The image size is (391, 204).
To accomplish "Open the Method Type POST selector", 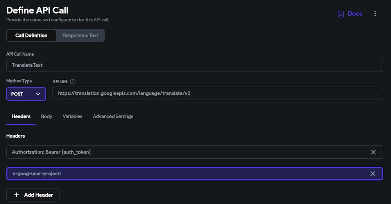I will click(26, 94).
